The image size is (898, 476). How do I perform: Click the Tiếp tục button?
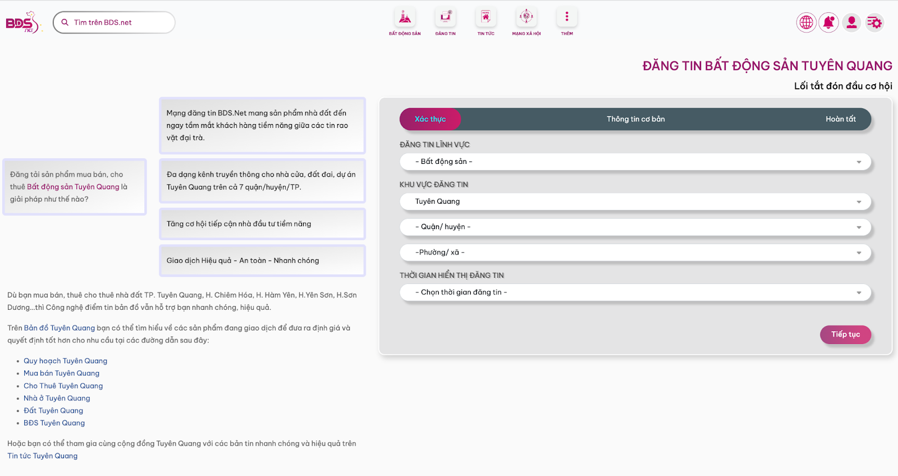tap(846, 335)
